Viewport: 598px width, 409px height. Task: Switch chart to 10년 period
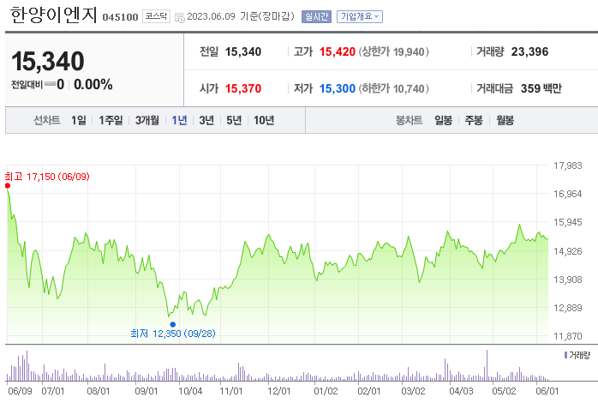(264, 121)
